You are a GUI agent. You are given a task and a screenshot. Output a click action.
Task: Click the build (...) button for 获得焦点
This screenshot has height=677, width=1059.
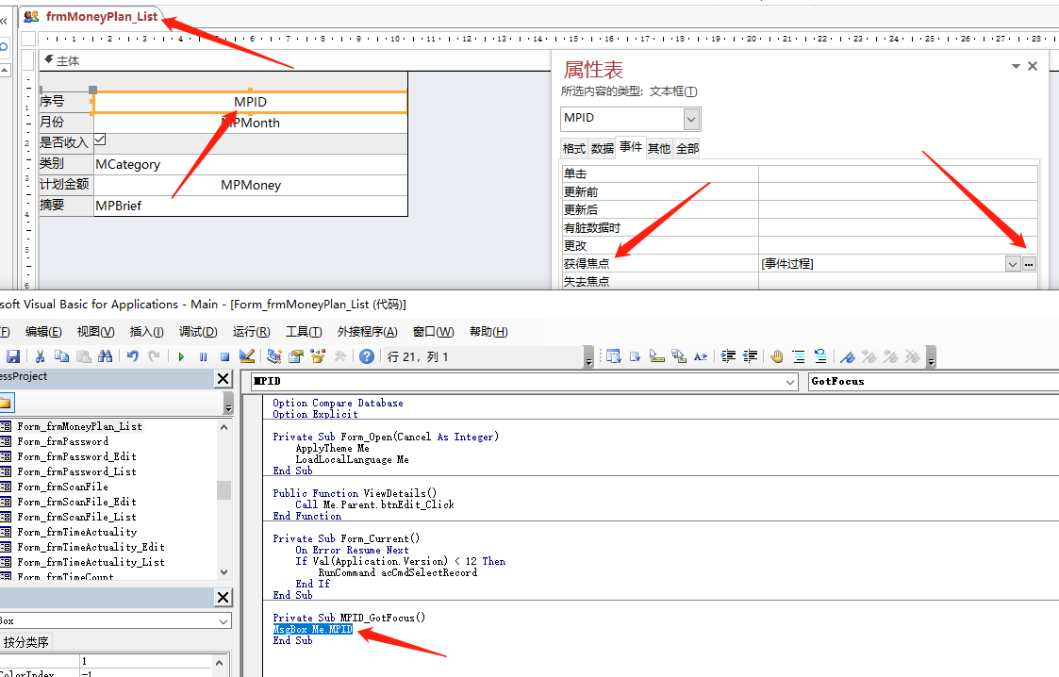pyautogui.click(x=1029, y=264)
